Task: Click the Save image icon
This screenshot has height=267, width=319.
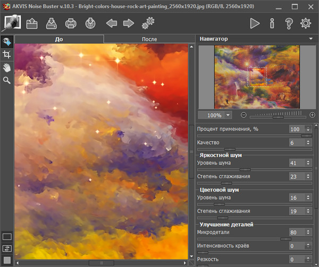Action: pyautogui.click(x=51, y=23)
